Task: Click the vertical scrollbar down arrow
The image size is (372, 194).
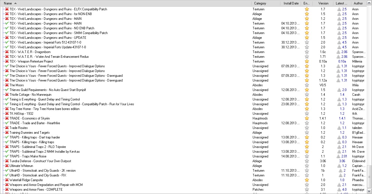Action: point(369,191)
